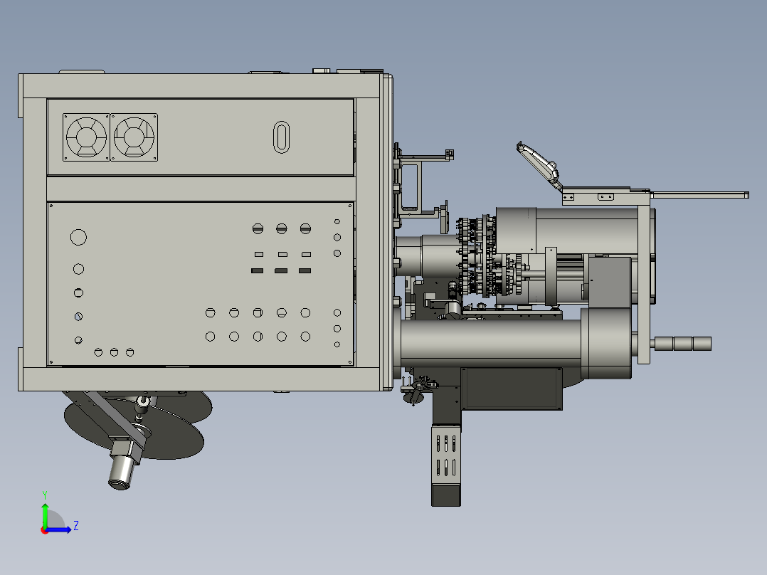
Task: Select the stepped shaft protruding on the far right
Action: click(x=683, y=344)
